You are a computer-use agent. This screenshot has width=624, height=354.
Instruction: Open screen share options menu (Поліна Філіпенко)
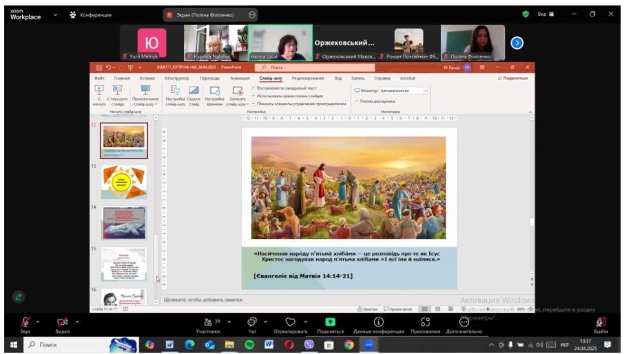tap(252, 14)
